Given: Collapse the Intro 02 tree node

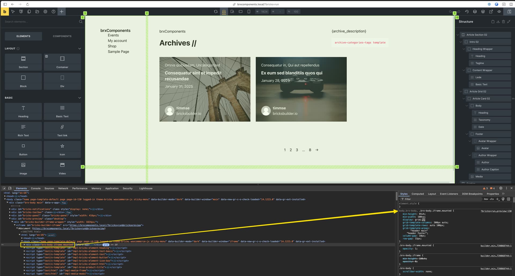Looking at the screenshot, I should coord(461,42).
